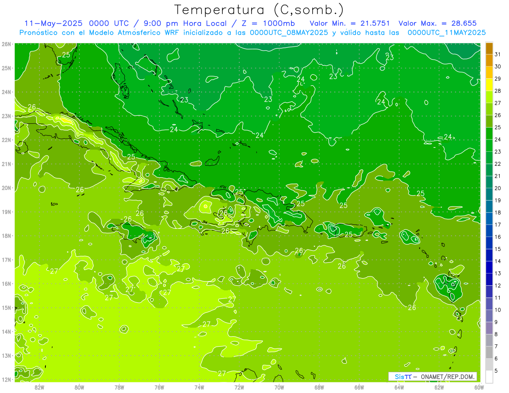Click the '11-May-2025 0000 UTC' date text
The width and height of the screenshot is (509, 393).
point(78,23)
